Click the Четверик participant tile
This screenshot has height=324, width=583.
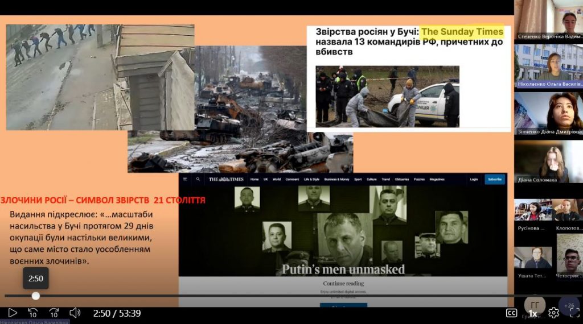tap(567, 261)
